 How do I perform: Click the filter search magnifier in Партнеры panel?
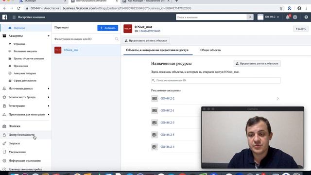point(117,39)
